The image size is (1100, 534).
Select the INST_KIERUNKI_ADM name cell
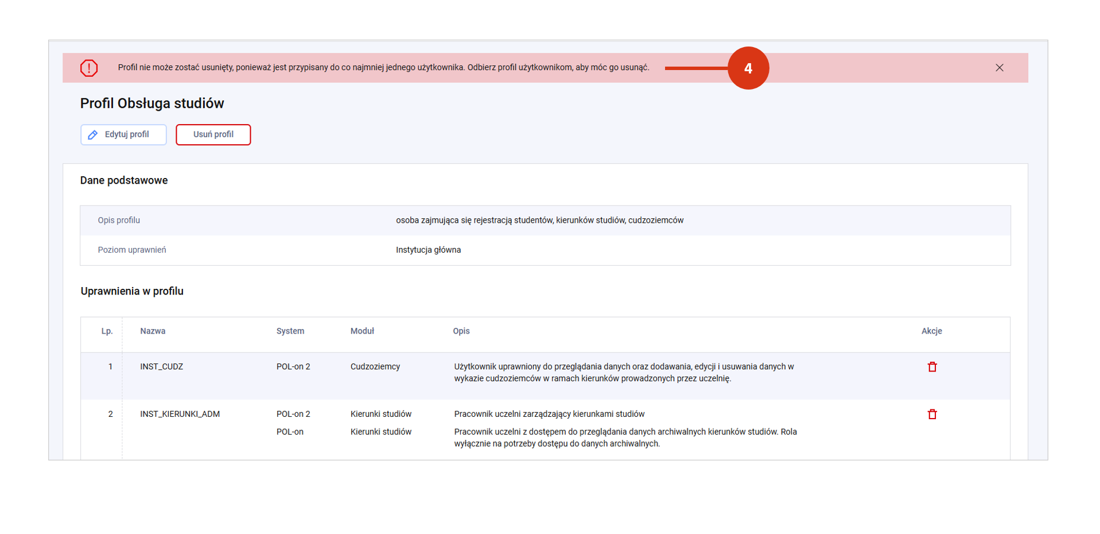[180, 414]
